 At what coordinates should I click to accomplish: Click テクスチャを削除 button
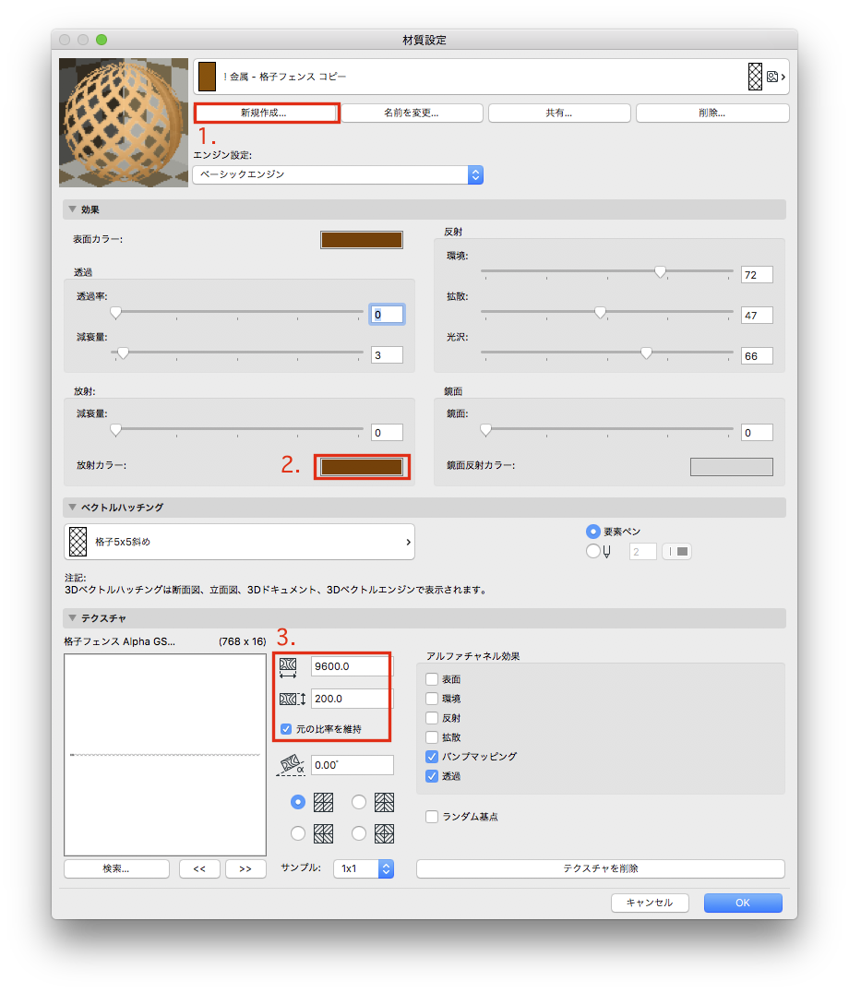pos(600,868)
